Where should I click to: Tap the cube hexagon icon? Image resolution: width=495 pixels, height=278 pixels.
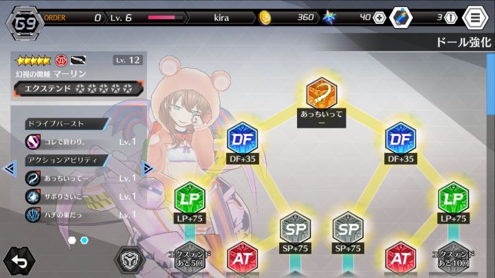click(129, 260)
